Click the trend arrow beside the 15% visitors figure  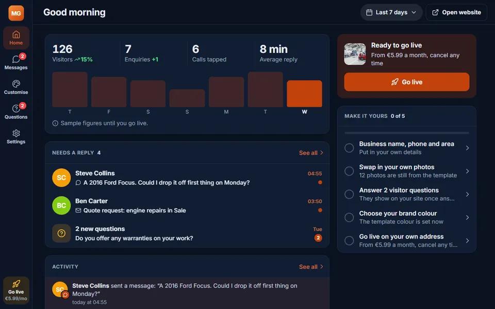[x=77, y=60]
